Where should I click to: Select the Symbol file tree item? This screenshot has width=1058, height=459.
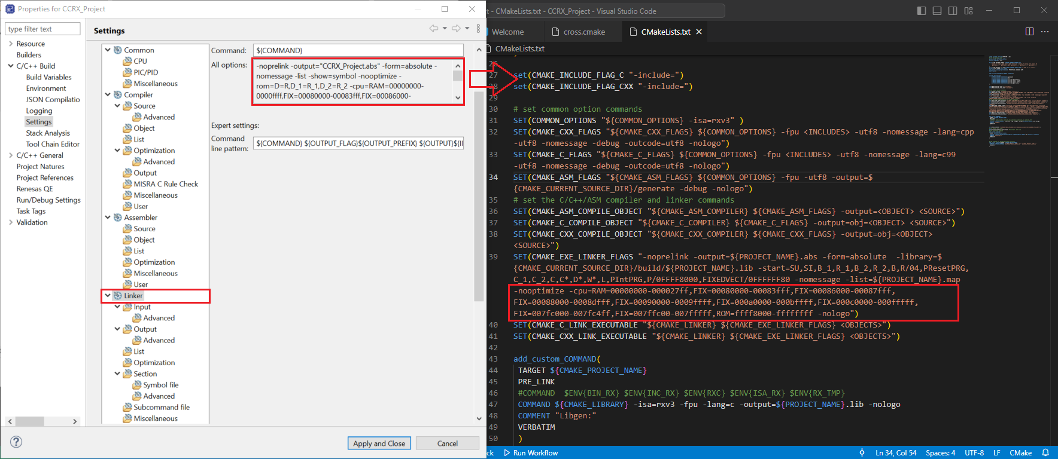pyautogui.click(x=161, y=385)
